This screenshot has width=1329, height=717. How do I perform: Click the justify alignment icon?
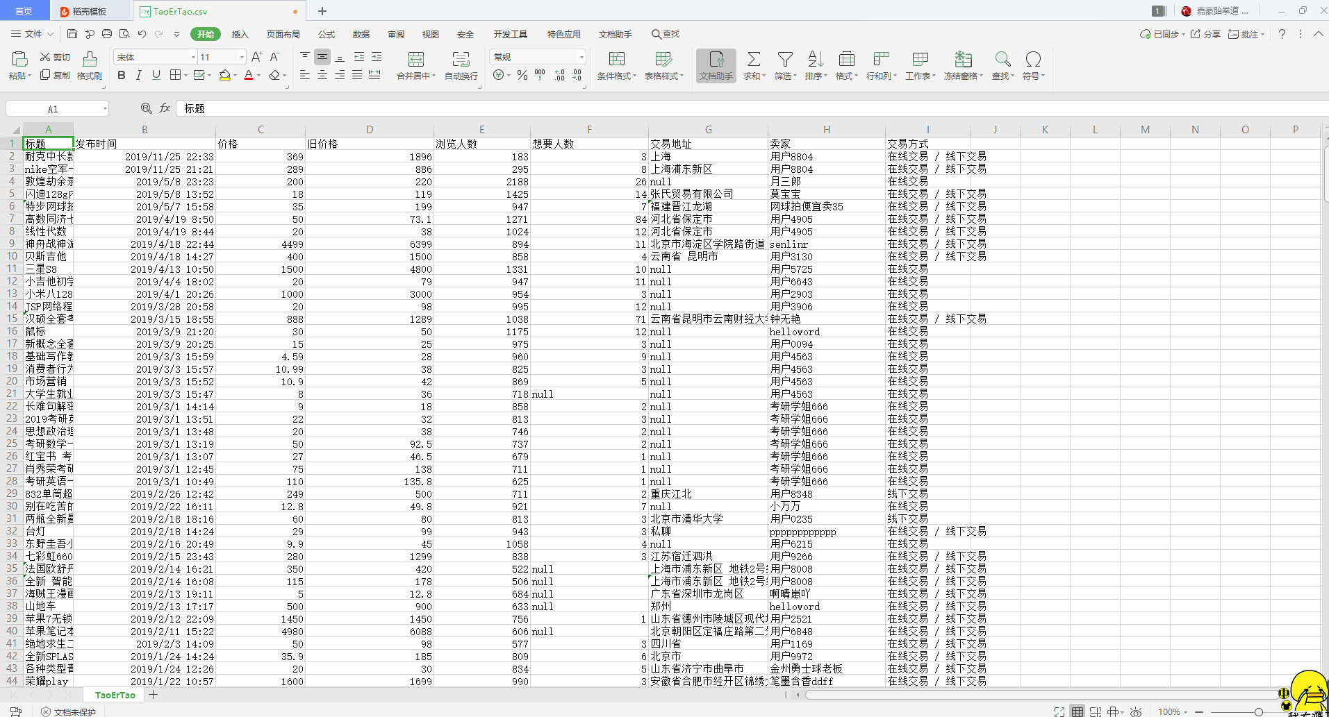[357, 75]
